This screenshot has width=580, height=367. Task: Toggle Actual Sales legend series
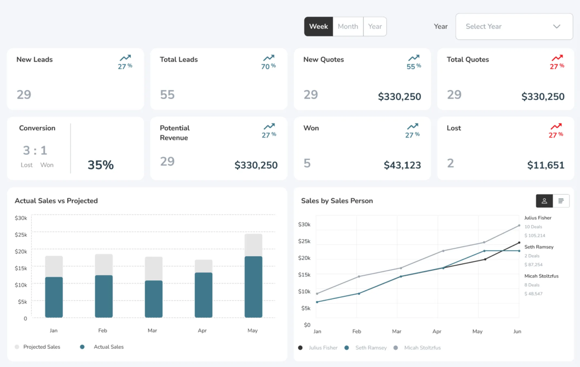(x=108, y=347)
